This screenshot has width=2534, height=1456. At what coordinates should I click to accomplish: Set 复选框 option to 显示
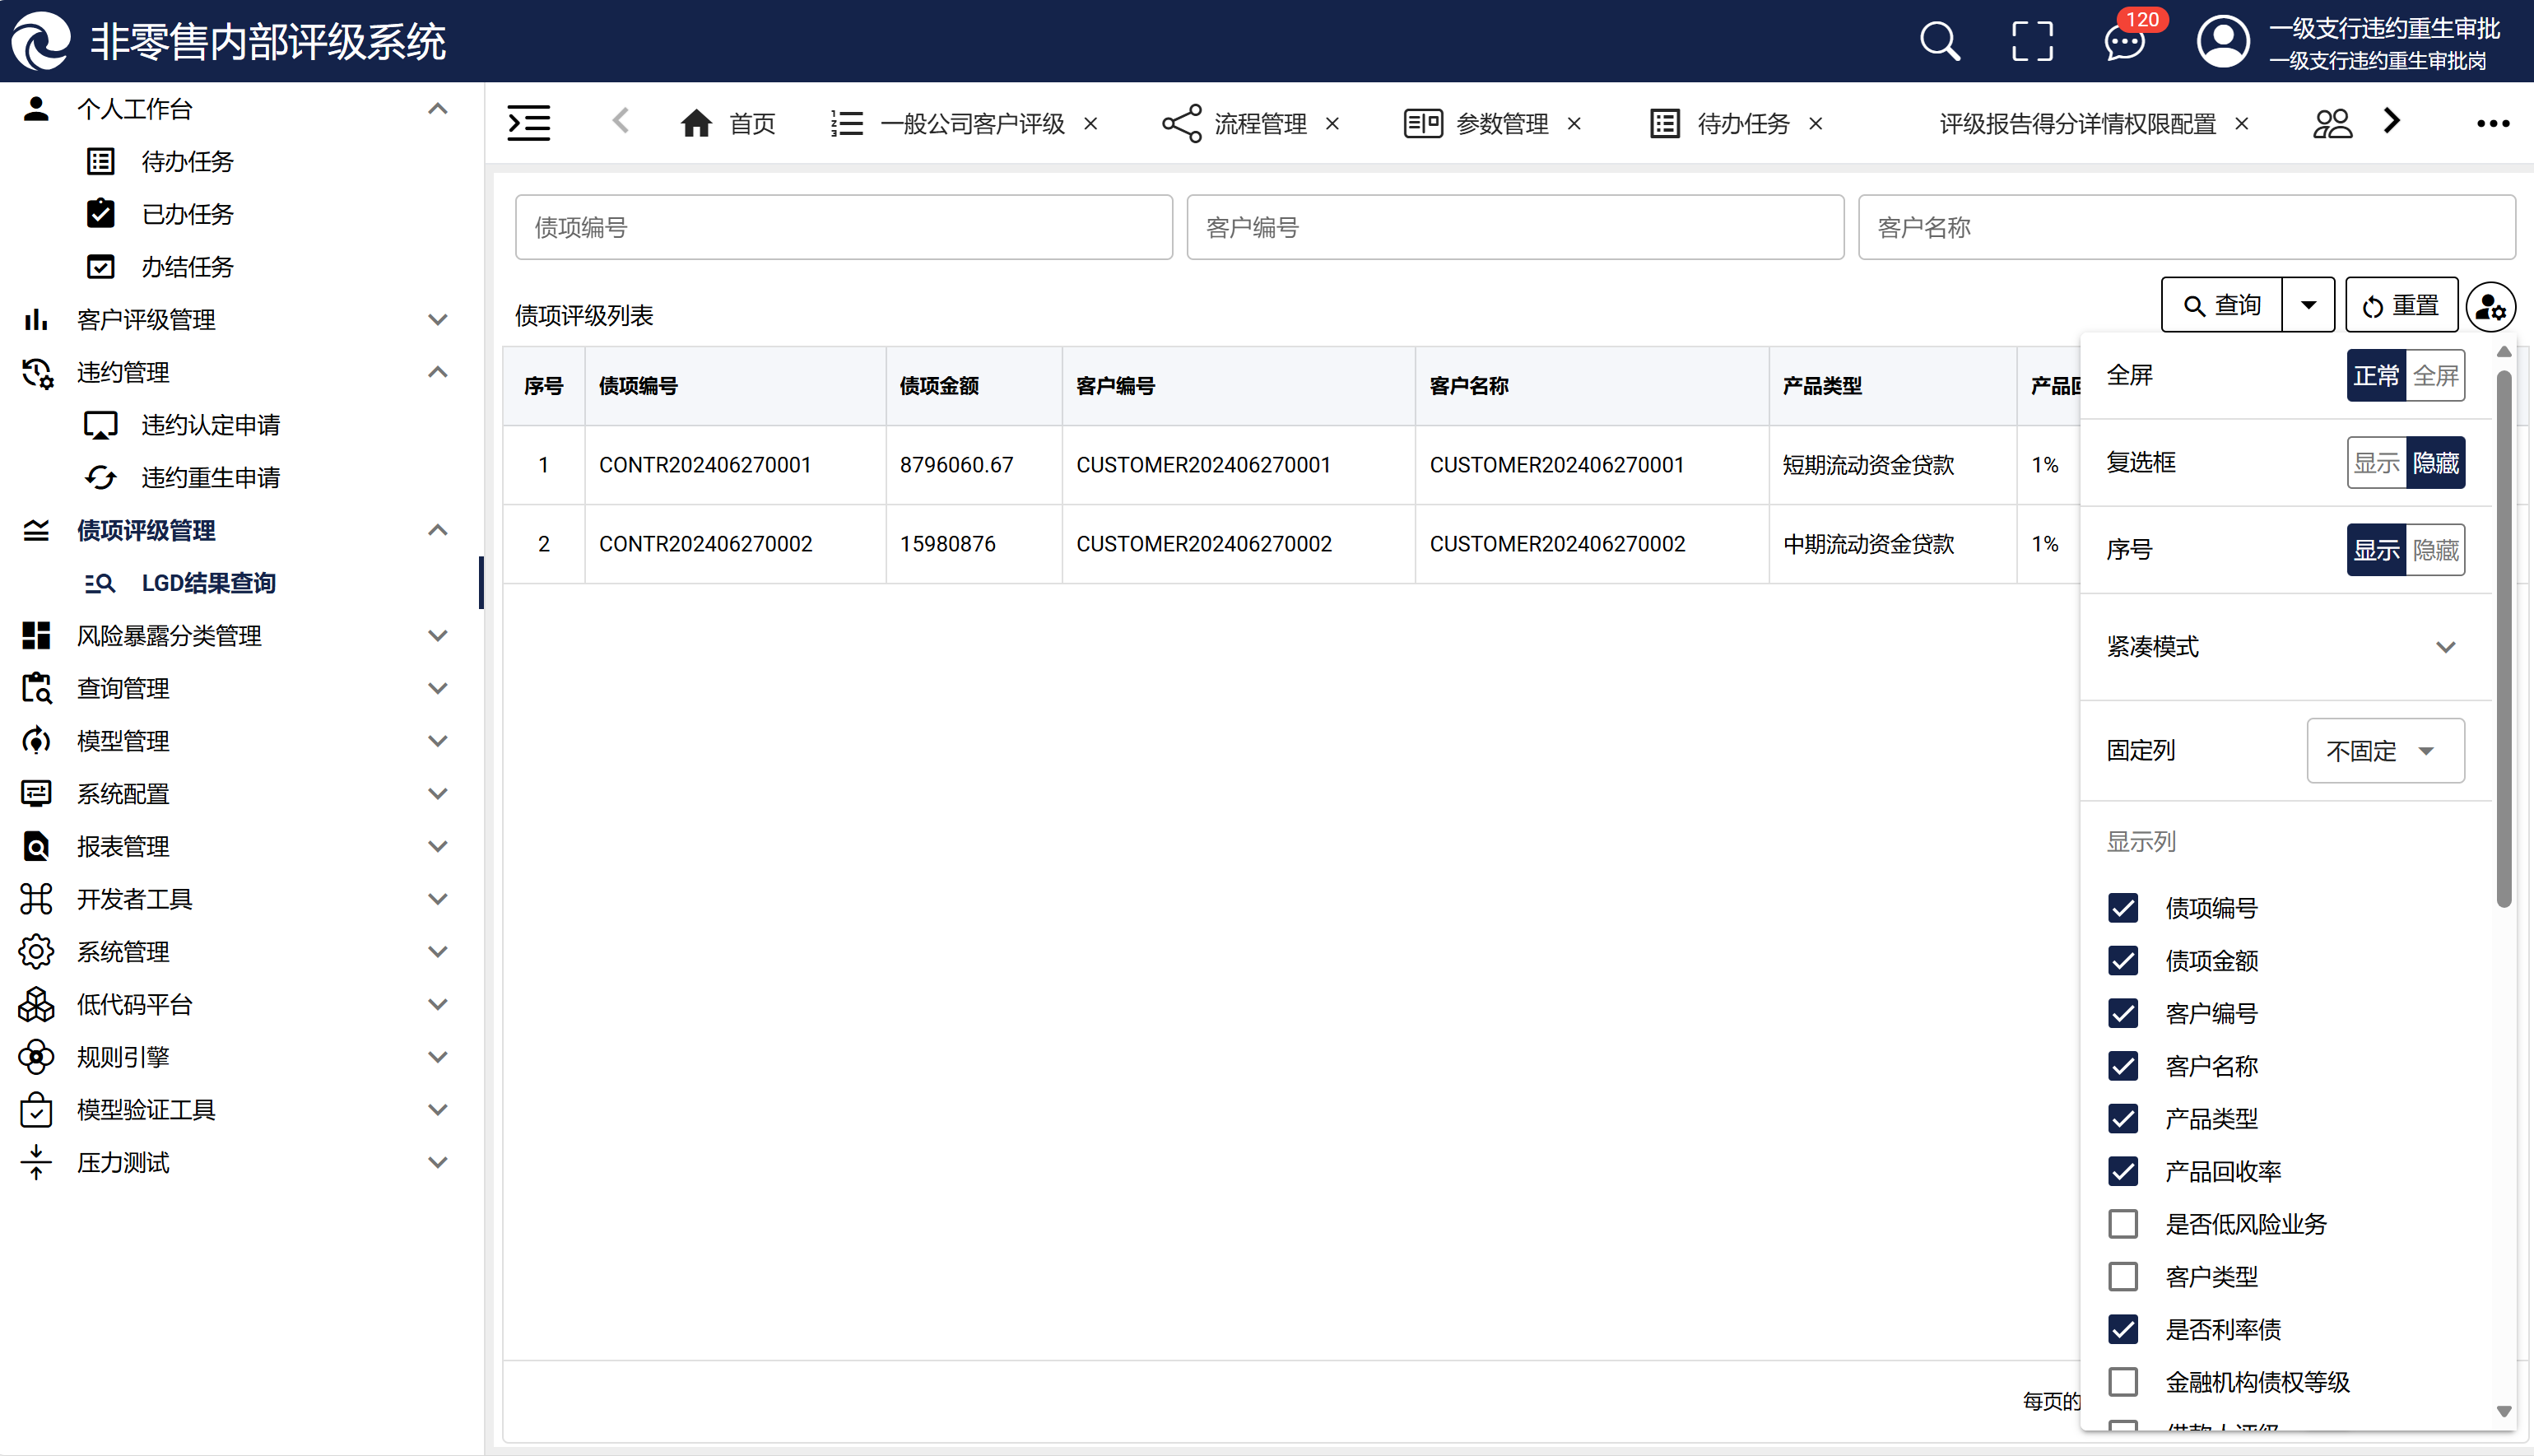click(x=2376, y=463)
